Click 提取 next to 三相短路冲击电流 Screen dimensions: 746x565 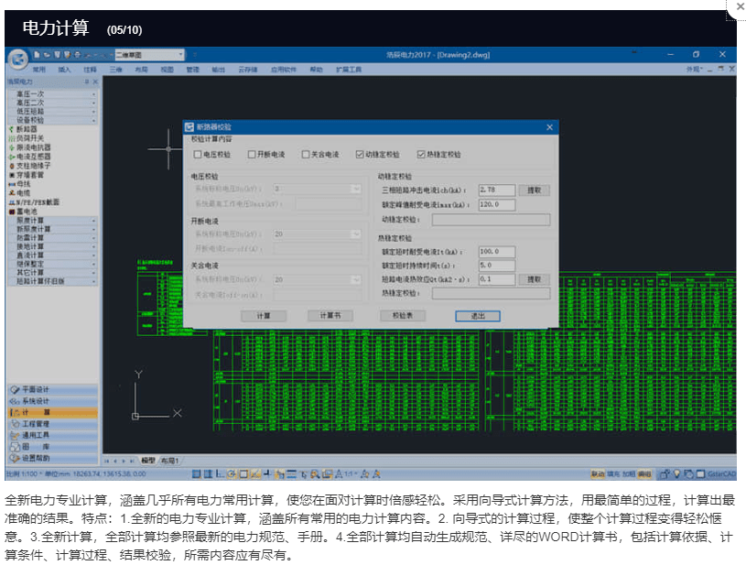coord(535,190)
